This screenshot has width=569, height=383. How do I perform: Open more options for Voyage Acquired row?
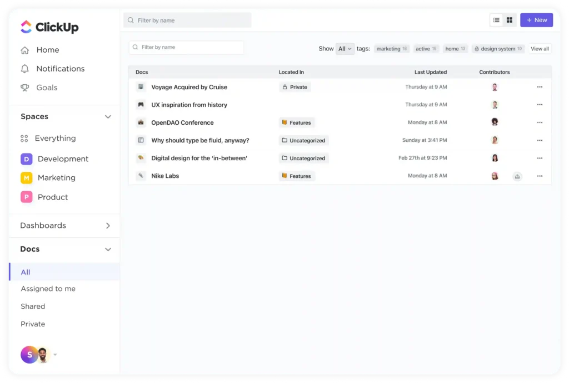point(540,87)
